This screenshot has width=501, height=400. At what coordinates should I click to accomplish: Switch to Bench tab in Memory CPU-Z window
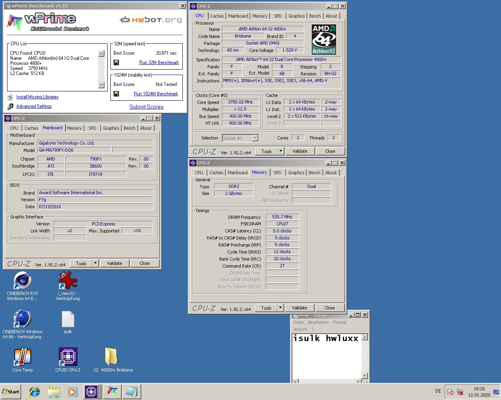pyautogui.click(x=315, y=173)
